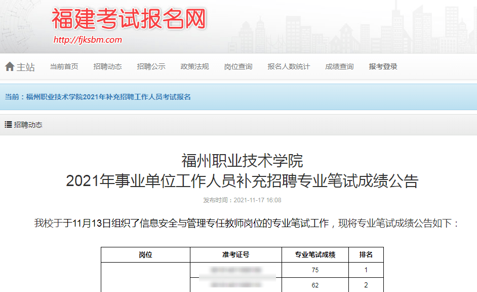Screen dimensions: 477x292
Task: Click the 发布时间 2021-11-17 publish timestamp
Action: coord(242,200)
